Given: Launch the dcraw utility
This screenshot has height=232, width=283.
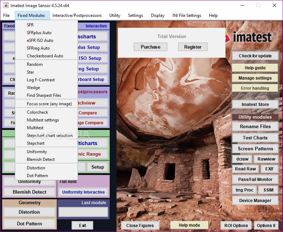Looking at the screenshot, I should [x=242, y=159].
